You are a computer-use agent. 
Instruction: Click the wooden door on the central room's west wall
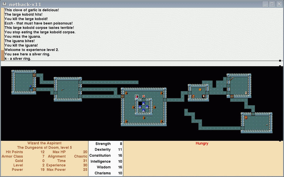click(123, 96)
